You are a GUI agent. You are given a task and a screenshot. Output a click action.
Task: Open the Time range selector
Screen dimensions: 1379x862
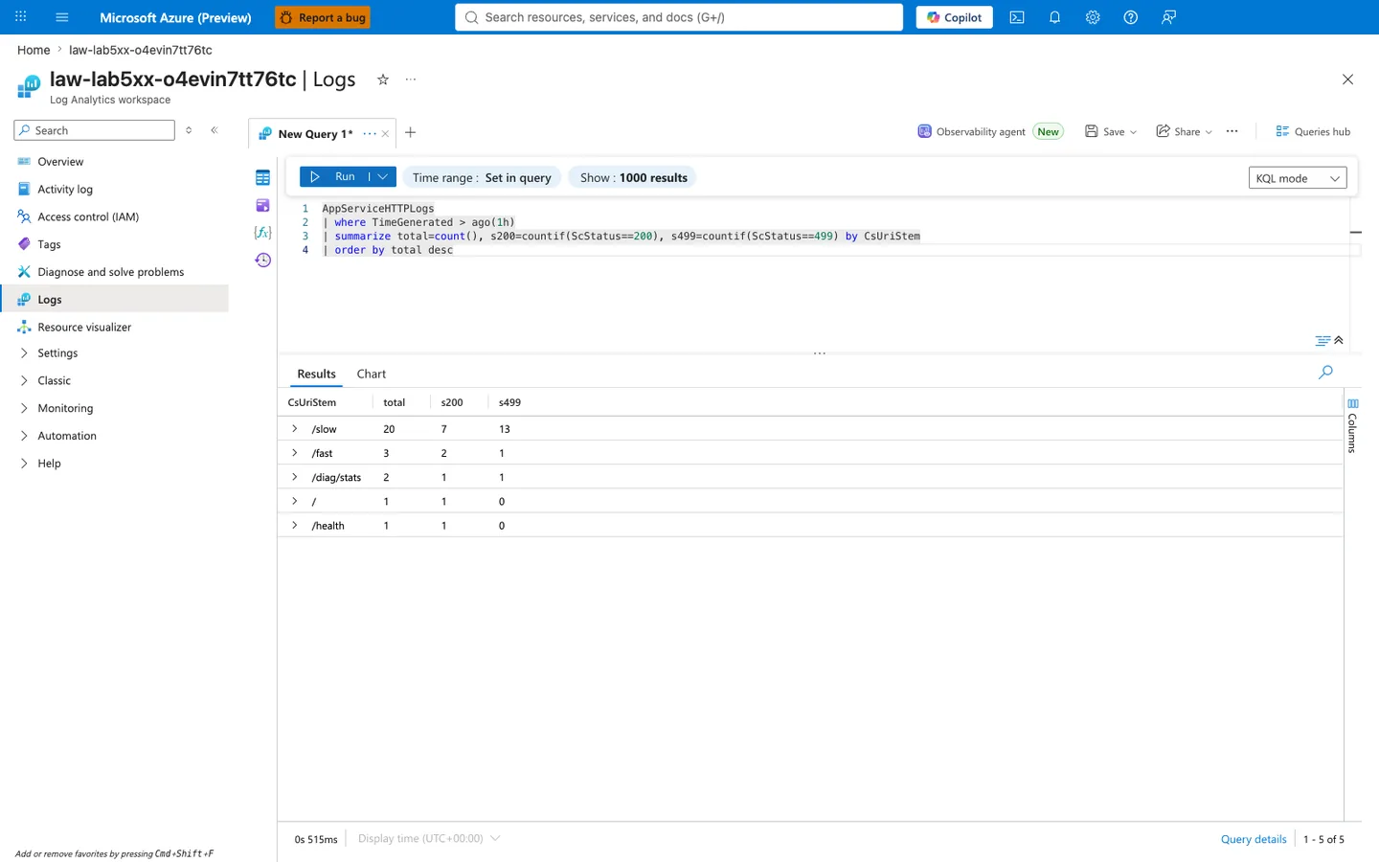[482, 177]
